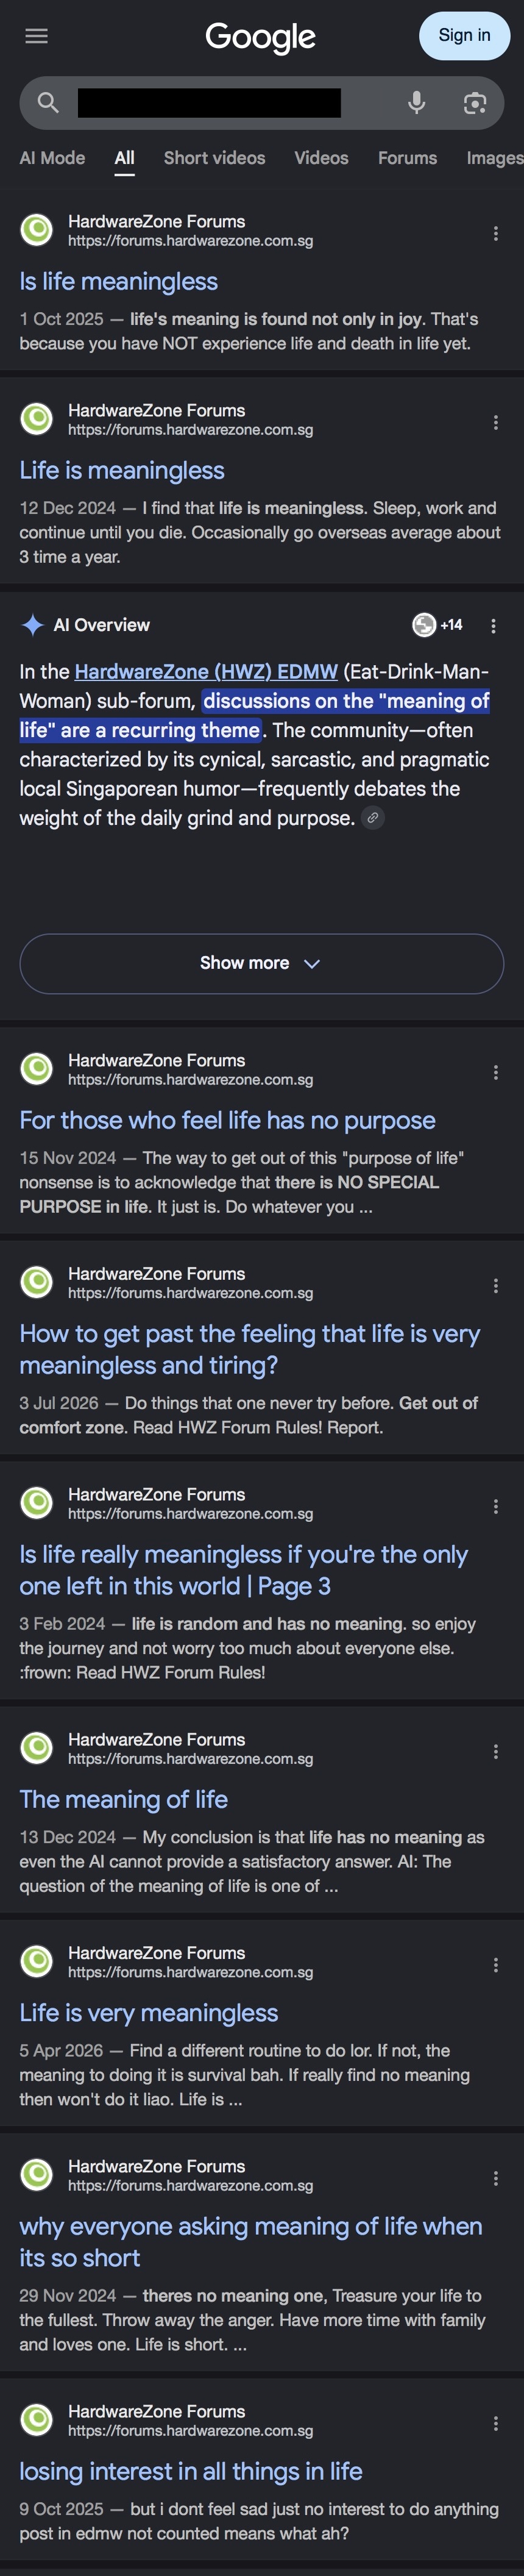Click the magnifier search icon
The height and width of the screenshot is (2576, 524).
[x=47, y=102]
